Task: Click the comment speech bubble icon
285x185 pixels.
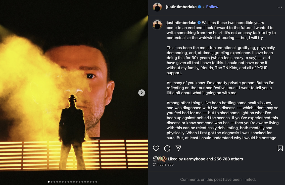Action: click(x=167, y=148)
